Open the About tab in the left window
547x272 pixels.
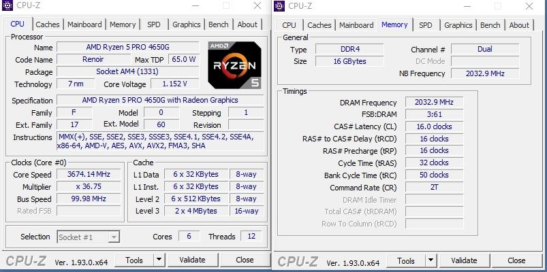[x=247, y=24]
